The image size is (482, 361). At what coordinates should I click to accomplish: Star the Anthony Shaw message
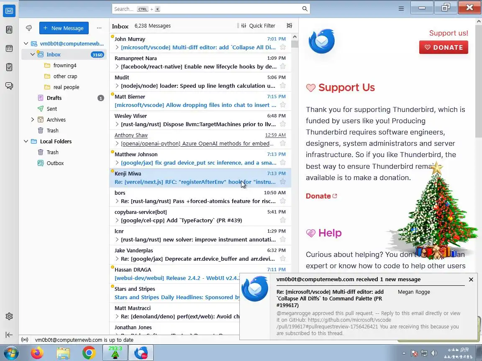click(283, 143)
